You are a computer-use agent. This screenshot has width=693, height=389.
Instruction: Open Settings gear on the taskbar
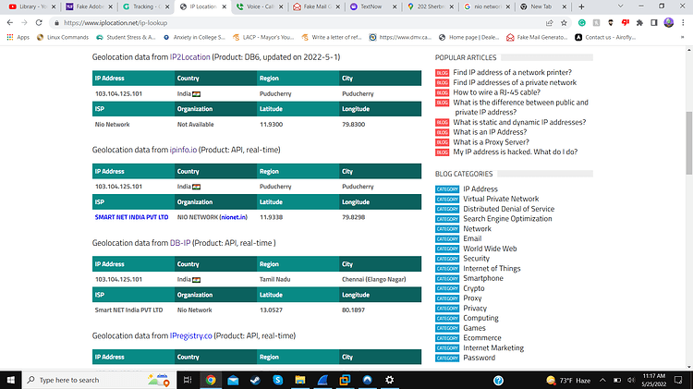(x=389, y=380)
